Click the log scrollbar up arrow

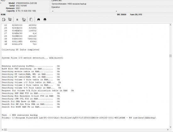point(170,25)
